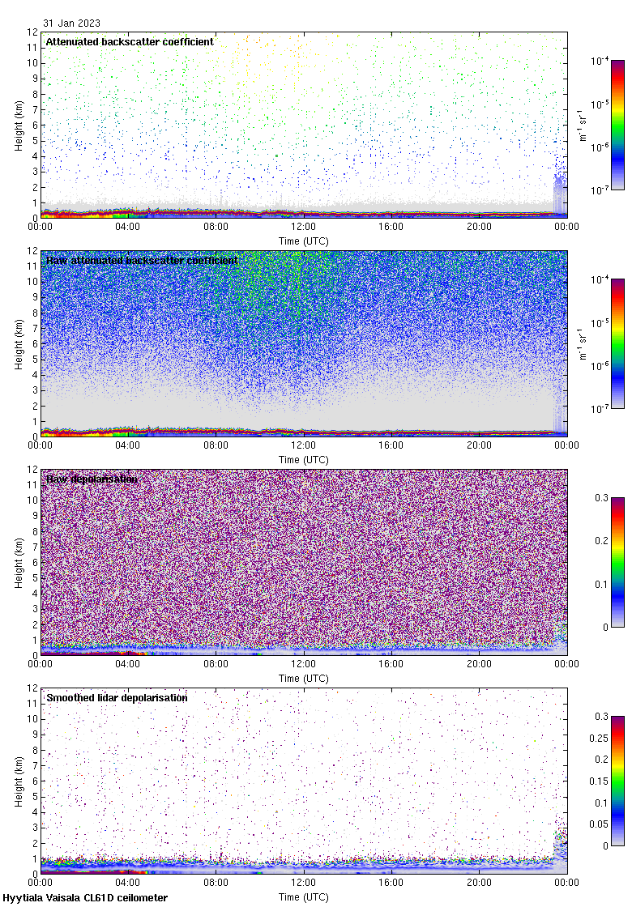Click Height (km) label of Raw depolarisation plot
The image size is (632, 907).
click(19, 563)
